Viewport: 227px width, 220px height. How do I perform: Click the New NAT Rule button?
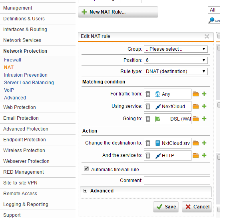coord(118,12)
